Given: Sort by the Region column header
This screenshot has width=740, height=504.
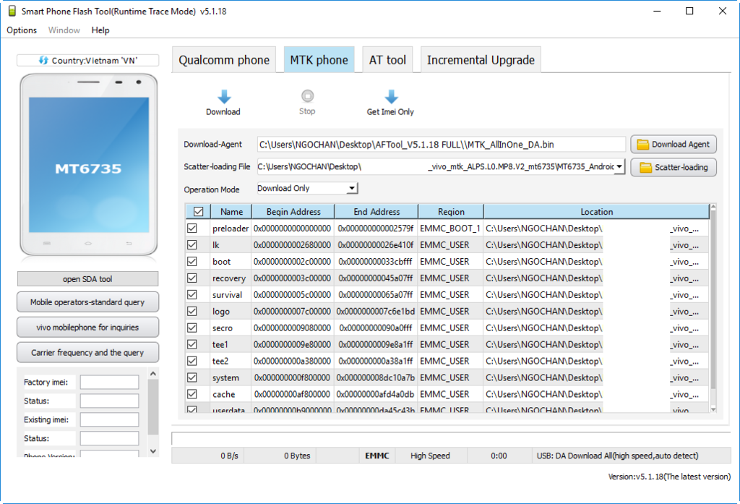Looking at the screenshot, I should point(451,212).
